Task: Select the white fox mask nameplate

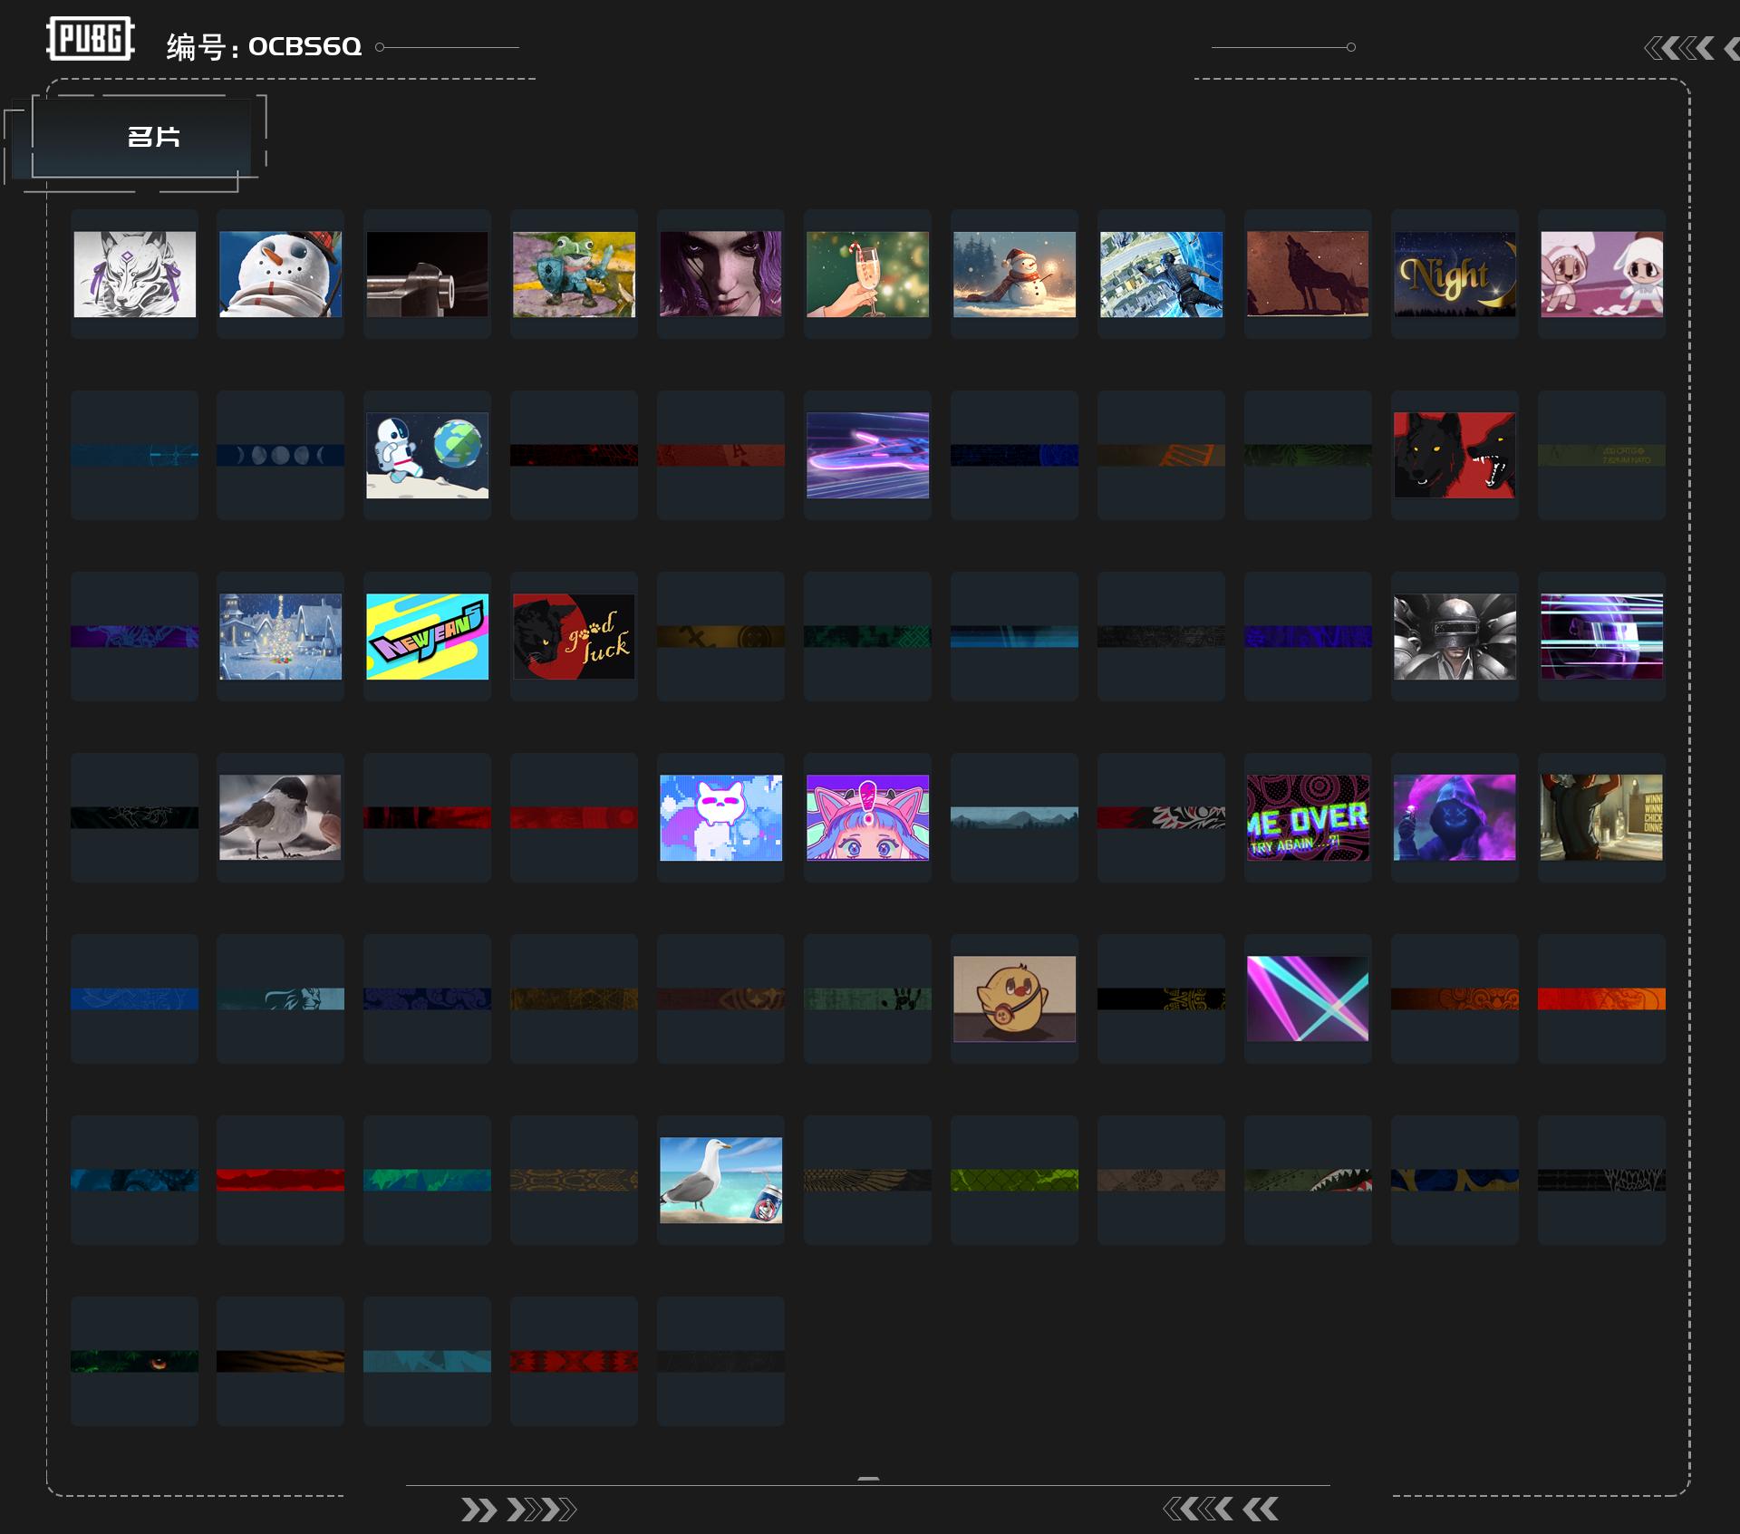Action: pyautogui.click(x=134, y=274)
